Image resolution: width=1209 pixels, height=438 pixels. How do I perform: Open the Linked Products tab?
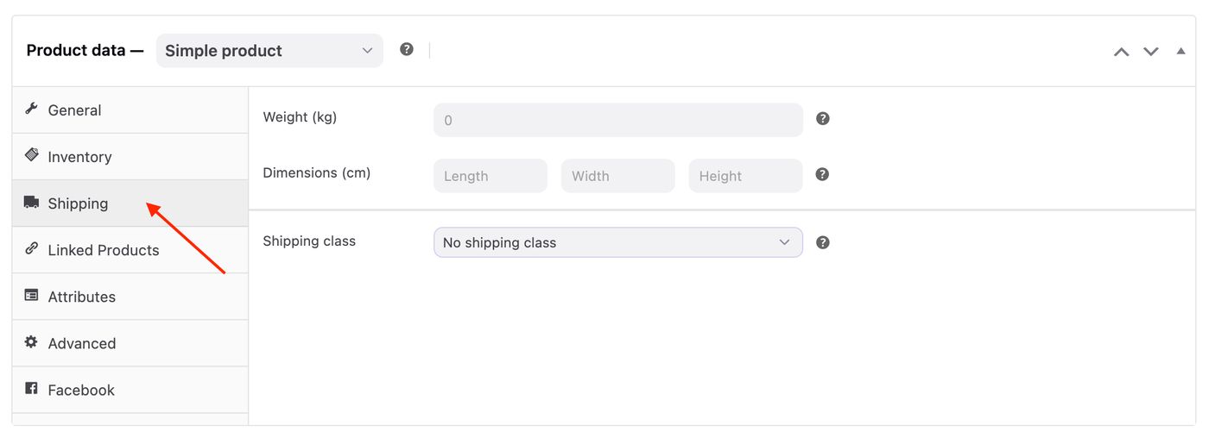pos(104,250)
